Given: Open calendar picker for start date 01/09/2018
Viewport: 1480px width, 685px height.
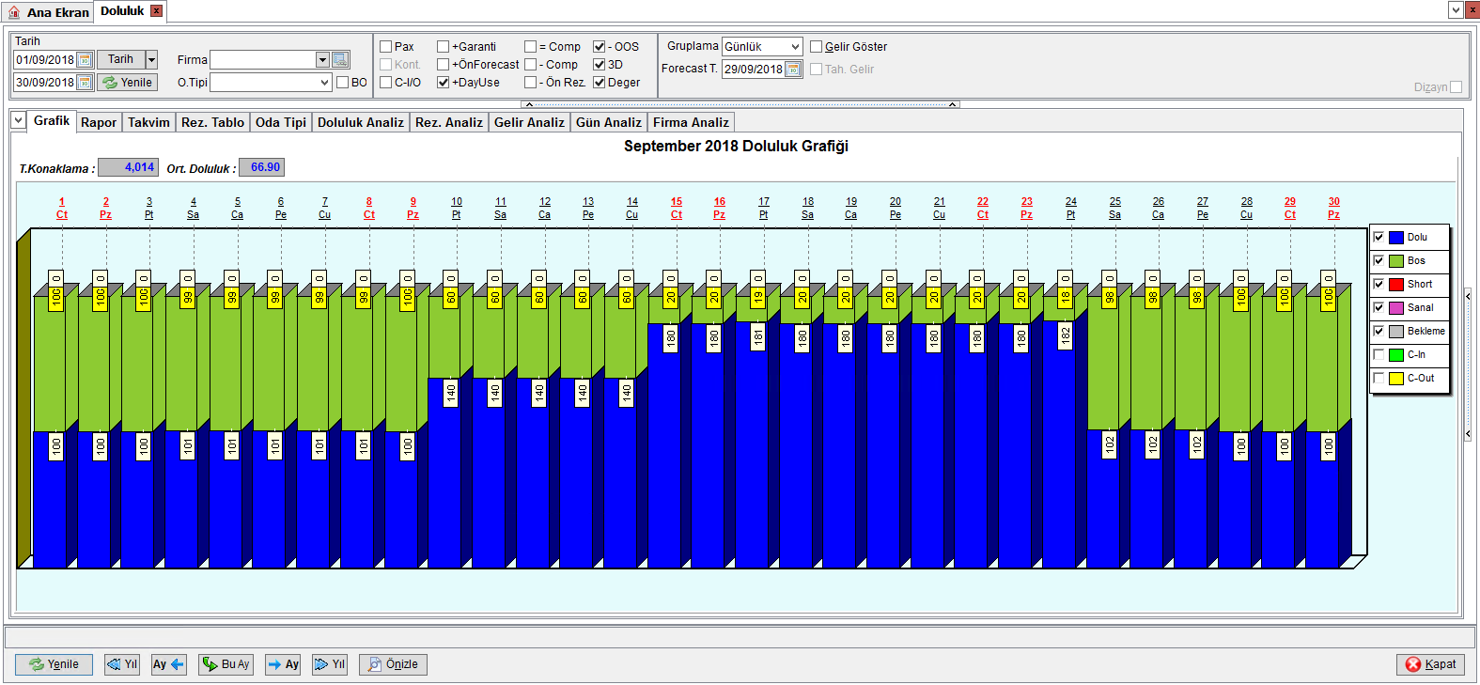Looking at the screenshot, I should click(85, 59).
